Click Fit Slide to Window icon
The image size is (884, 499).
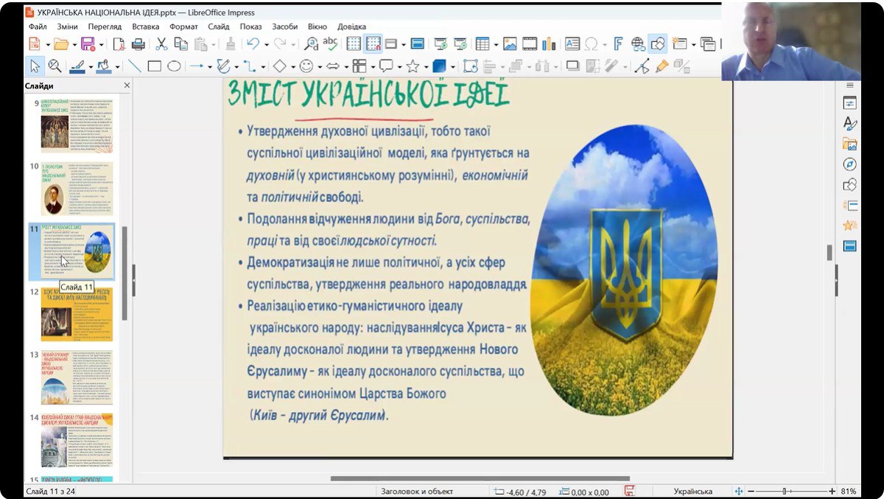click(738, 491)
